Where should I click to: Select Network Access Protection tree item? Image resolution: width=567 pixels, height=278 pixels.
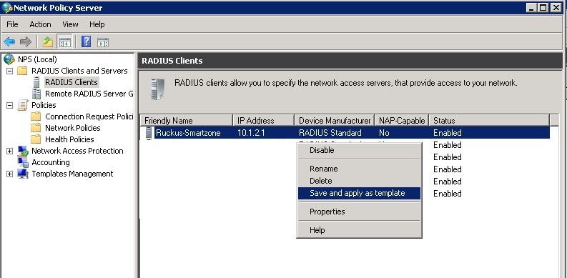tap(77, 151)
